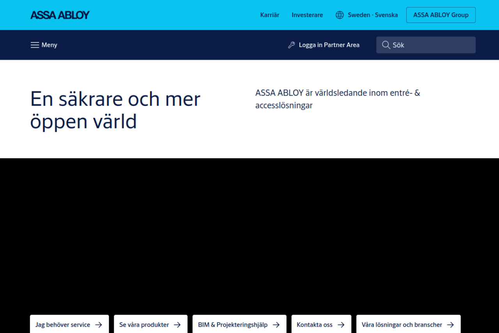Click the arrow on BIM & Projekteringshjälp
This screenshot has width=499, height=333.
pyautogui.click(x=276, y=325)
